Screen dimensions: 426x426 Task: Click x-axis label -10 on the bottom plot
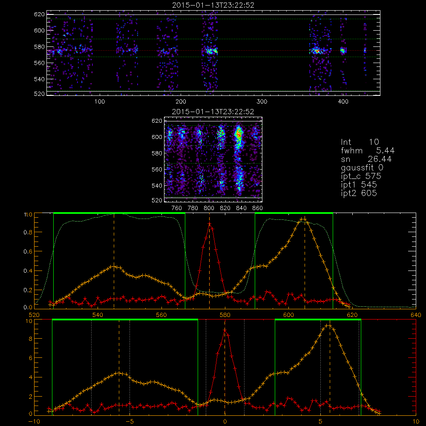34,422
